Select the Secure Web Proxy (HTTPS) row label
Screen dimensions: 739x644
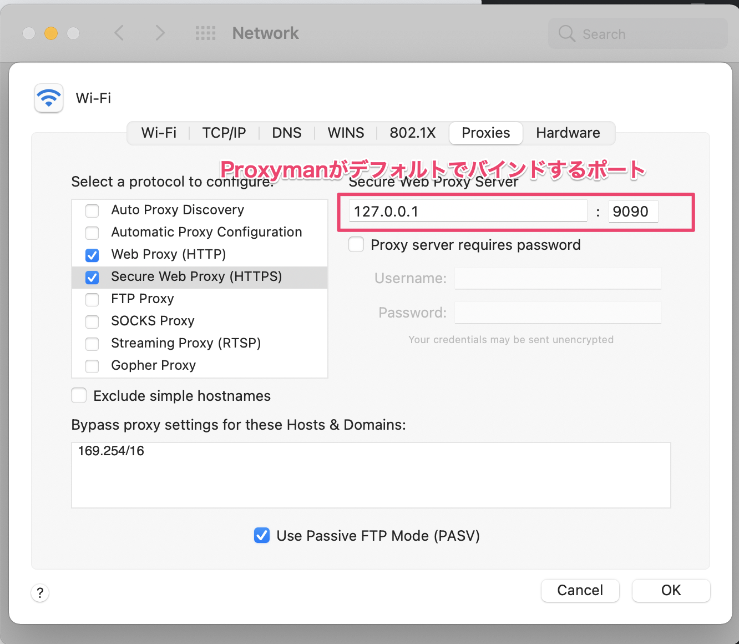(x=196, y=276)
